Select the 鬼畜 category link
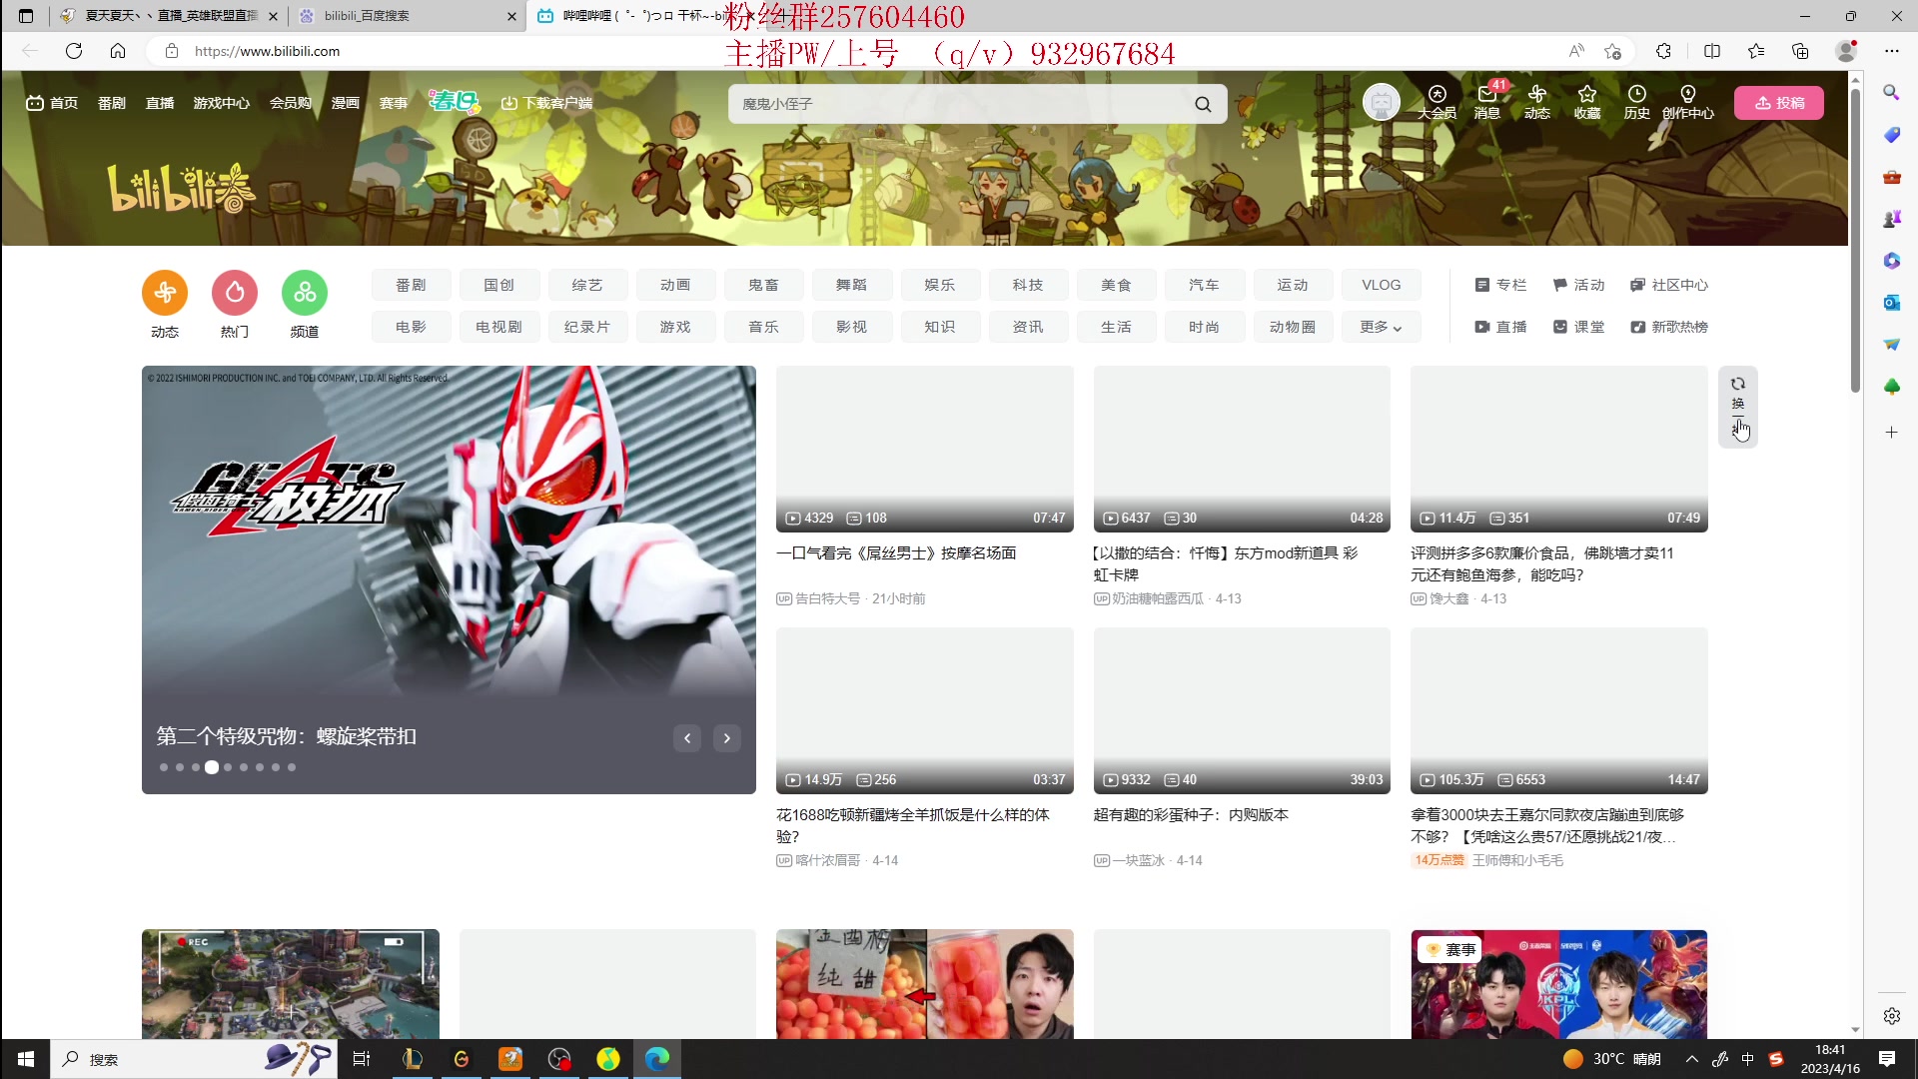1918x1079 pixels. click(763, 285)
